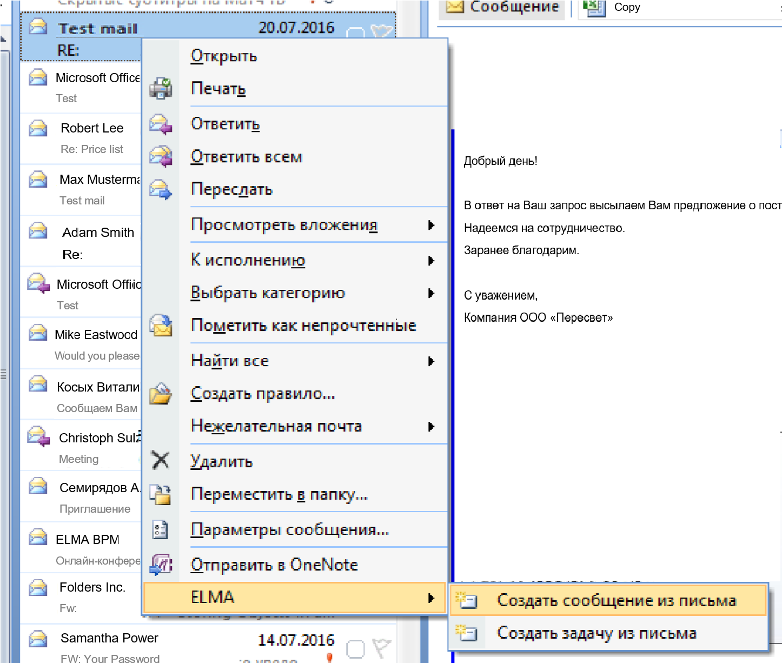Viewport: 782px width, 663px height.
Task: Toggle the follow-up flag on Samantha Power email
Action: [382, 647]
